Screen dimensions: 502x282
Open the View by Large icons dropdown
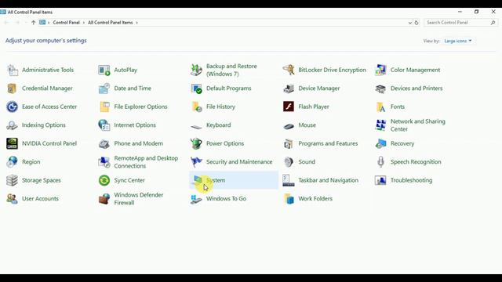(x=458, y=41)
